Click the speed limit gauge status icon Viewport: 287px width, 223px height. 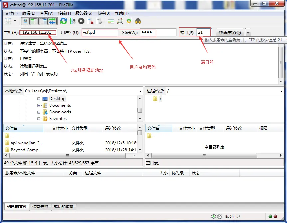[x=219, y=216]
